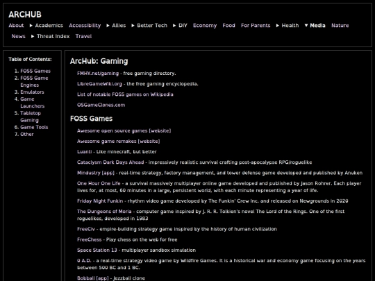Screen dimensions: 375x281
Task: Visit LibreGameWiki.org link
Action: point(99,84)
